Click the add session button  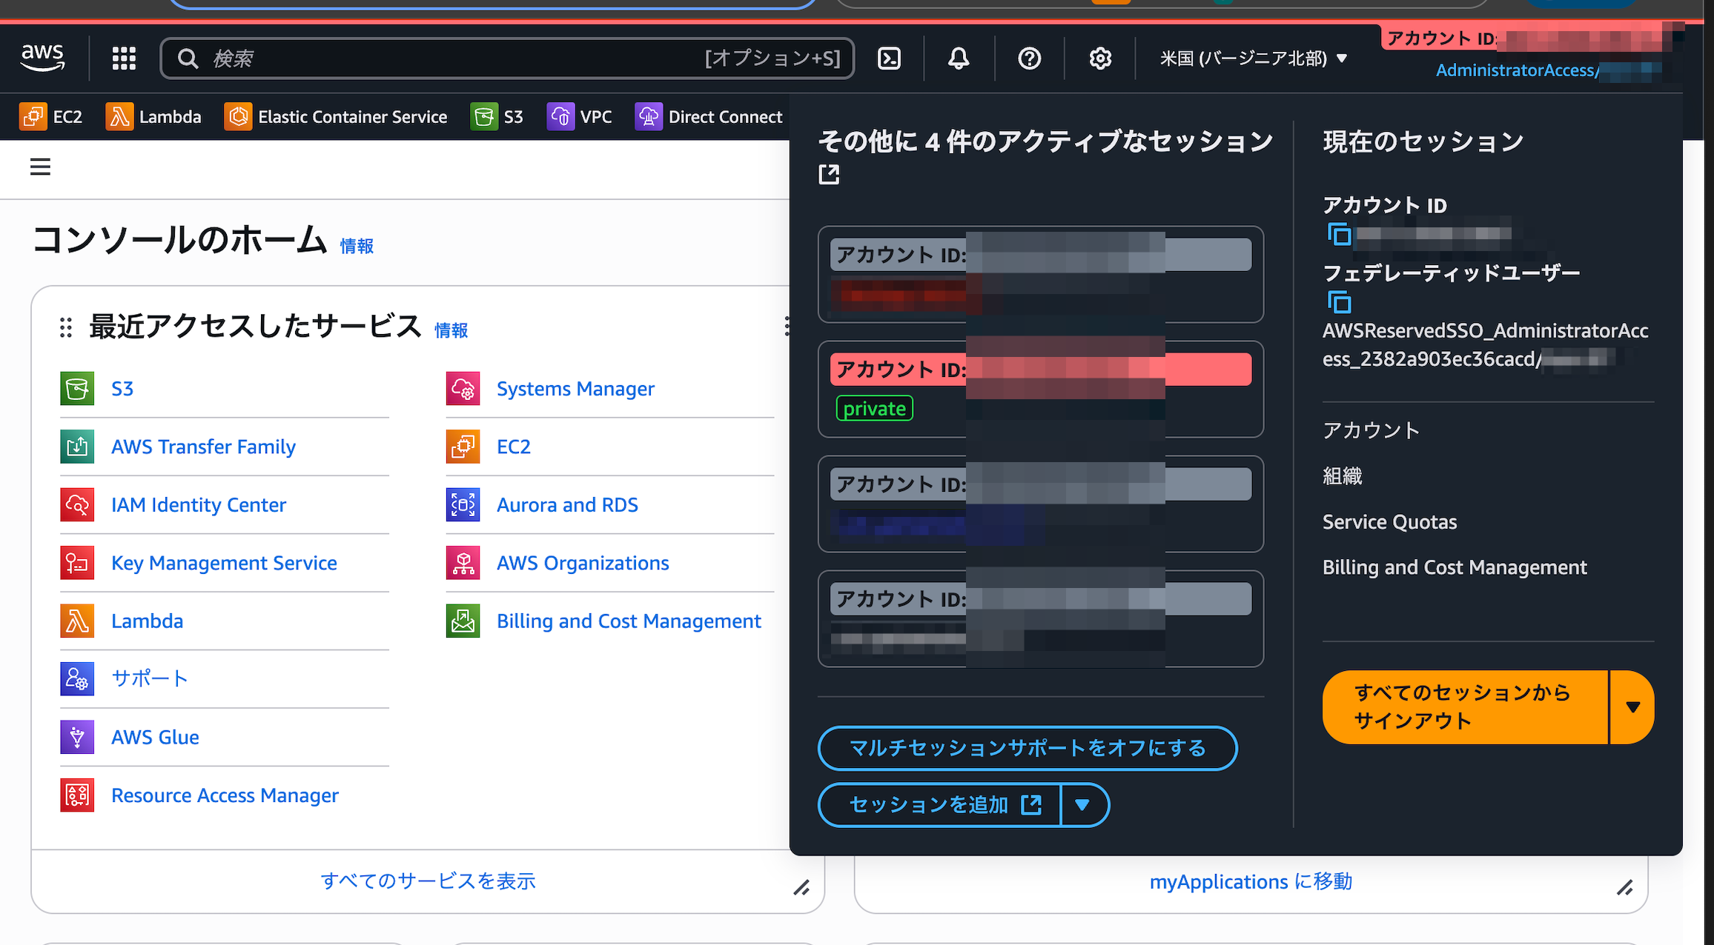tap(940, 805)
